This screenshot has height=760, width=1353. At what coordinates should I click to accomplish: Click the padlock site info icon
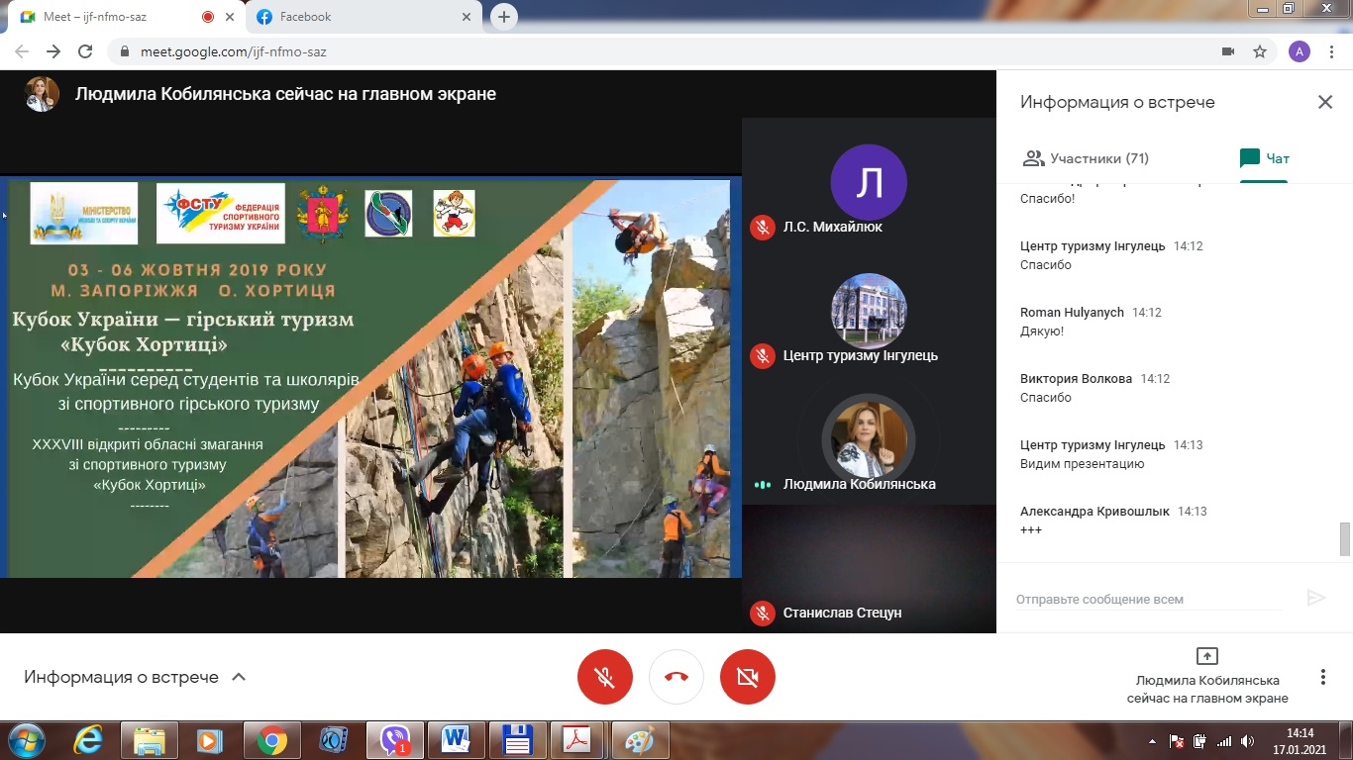pyautogui.click(x=124, y=51)
